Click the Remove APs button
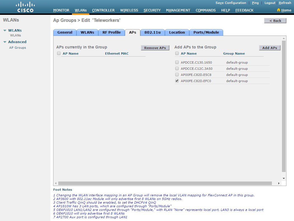The image size is (294, 221). point(155,48)
